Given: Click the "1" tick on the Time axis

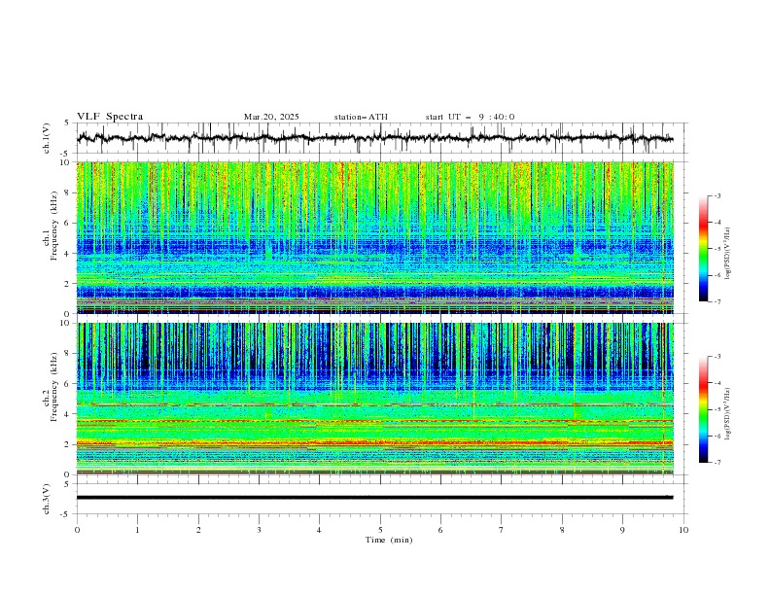Looking at the screenshot, I should [x=137, y=530].
